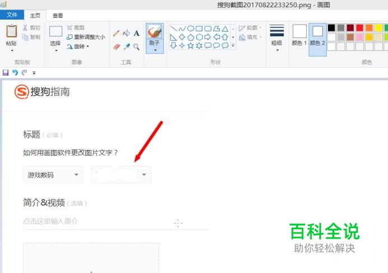Select the Up arrow shape

(x=225, y=37)
